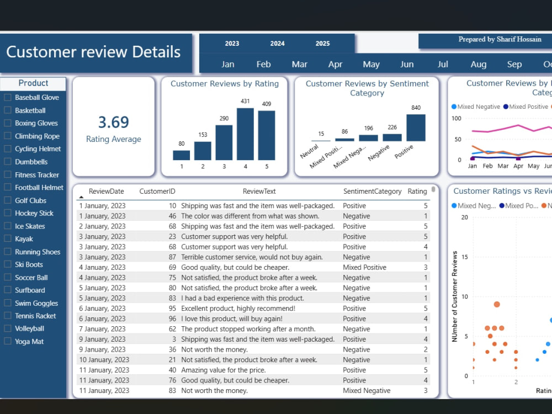Select the Sep month slicer
This screenshot has height=414, width=552.
[514, 65]
